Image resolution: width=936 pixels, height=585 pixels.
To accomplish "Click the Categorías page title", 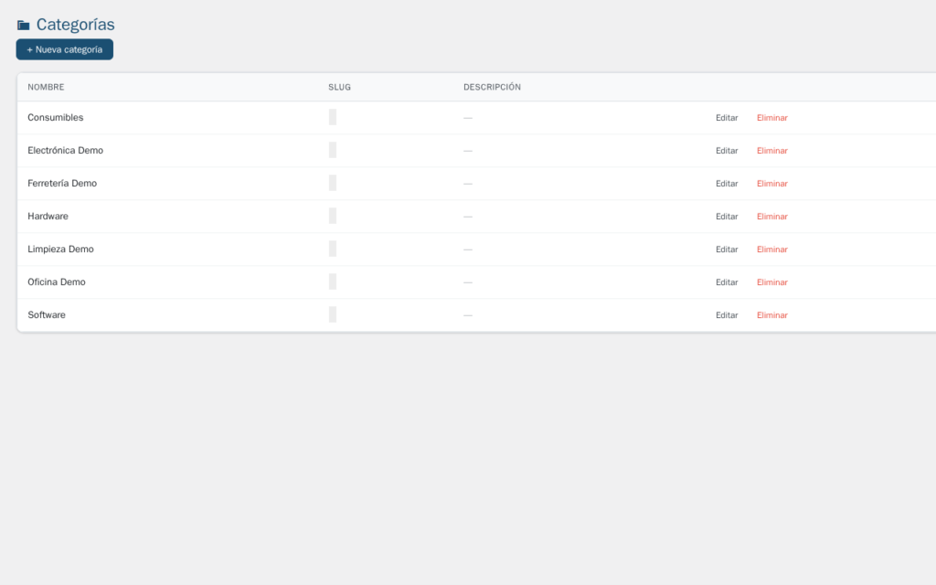I will pos(75,25).
